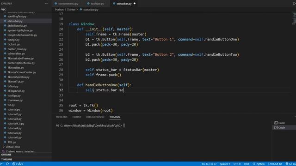Open tutorial5.py from Explorer
The width and height of the screenshot is (296, 166).
click(14, 133)
